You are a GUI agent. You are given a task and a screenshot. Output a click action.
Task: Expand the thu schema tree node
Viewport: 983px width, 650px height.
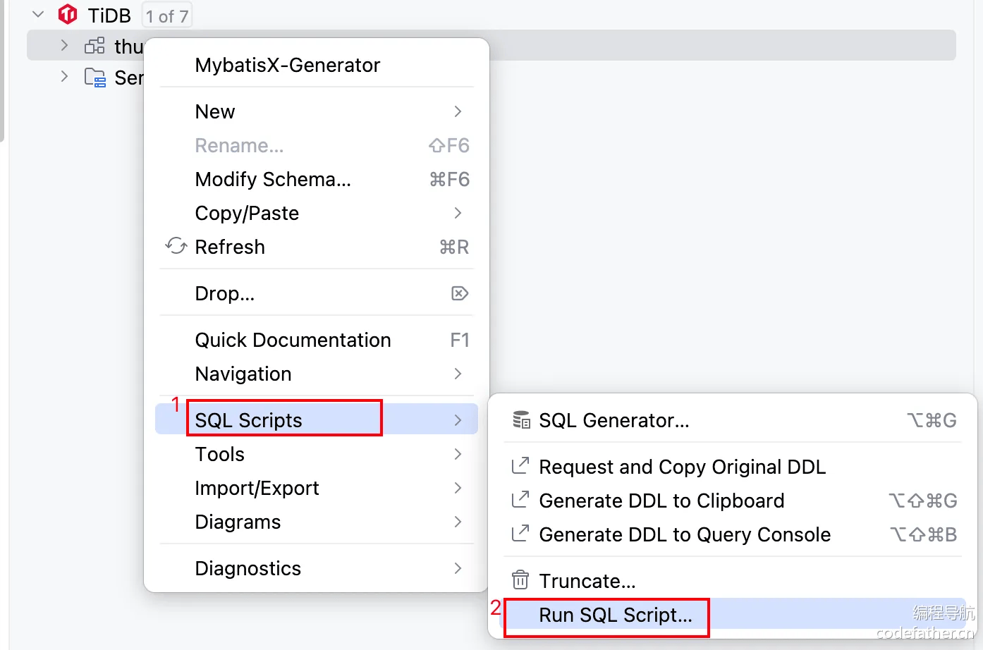[64, 46]
